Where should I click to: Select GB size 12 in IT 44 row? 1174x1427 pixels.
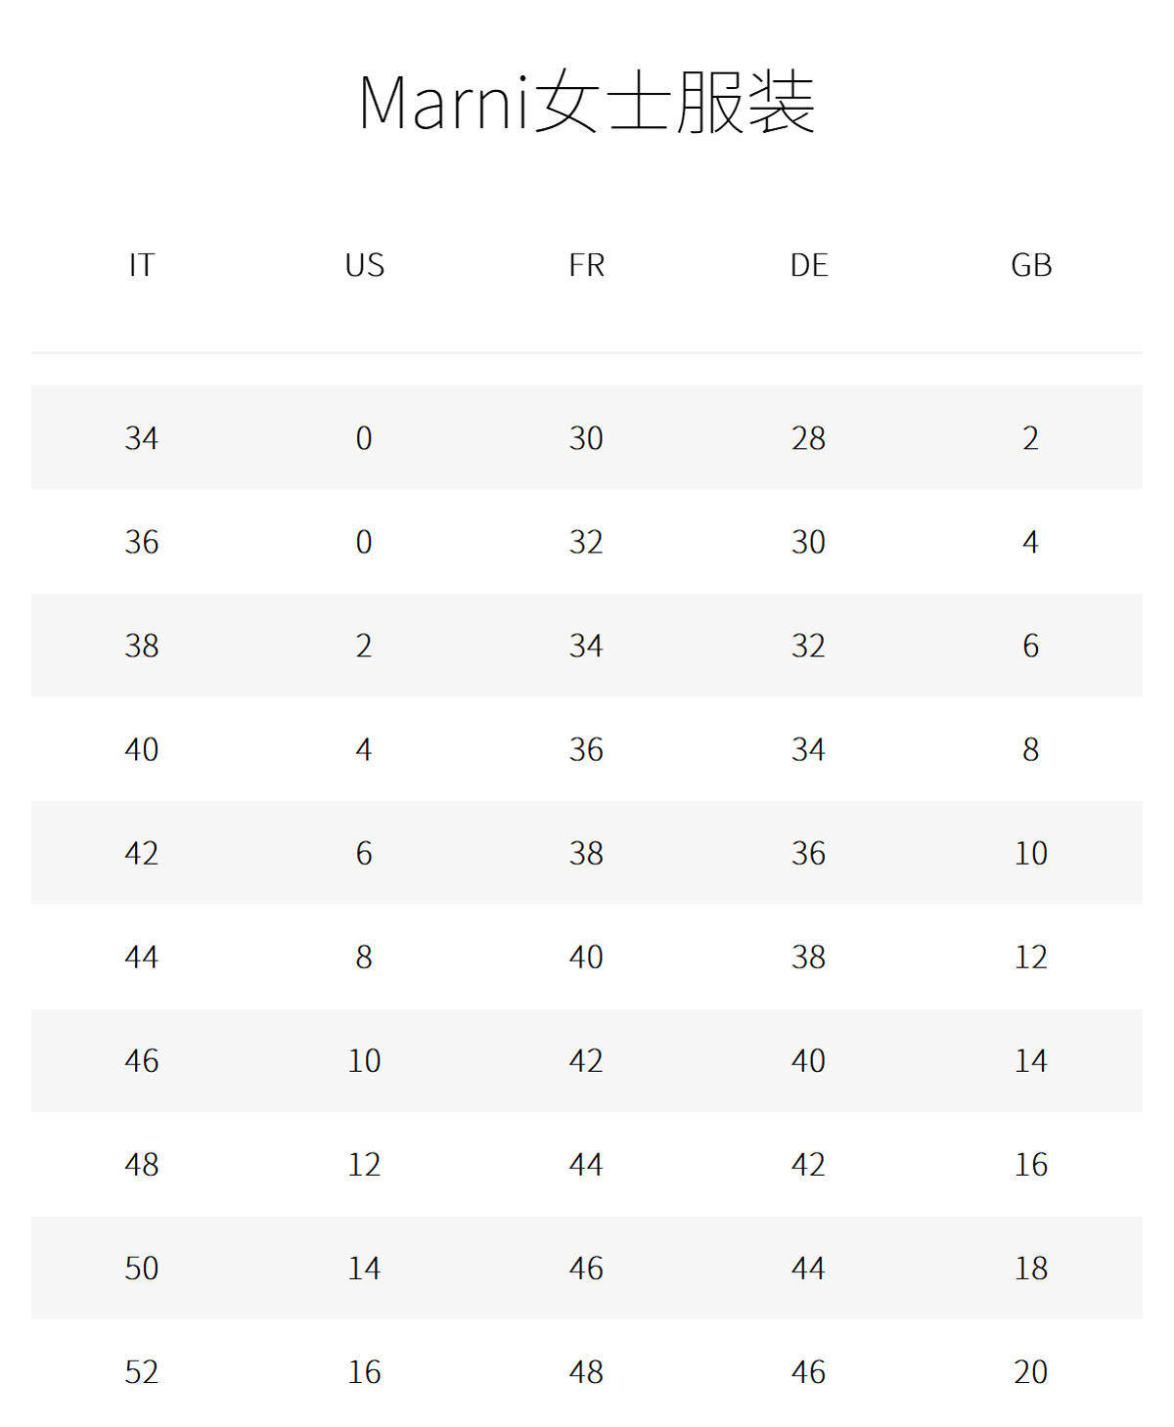point(1031,957)
